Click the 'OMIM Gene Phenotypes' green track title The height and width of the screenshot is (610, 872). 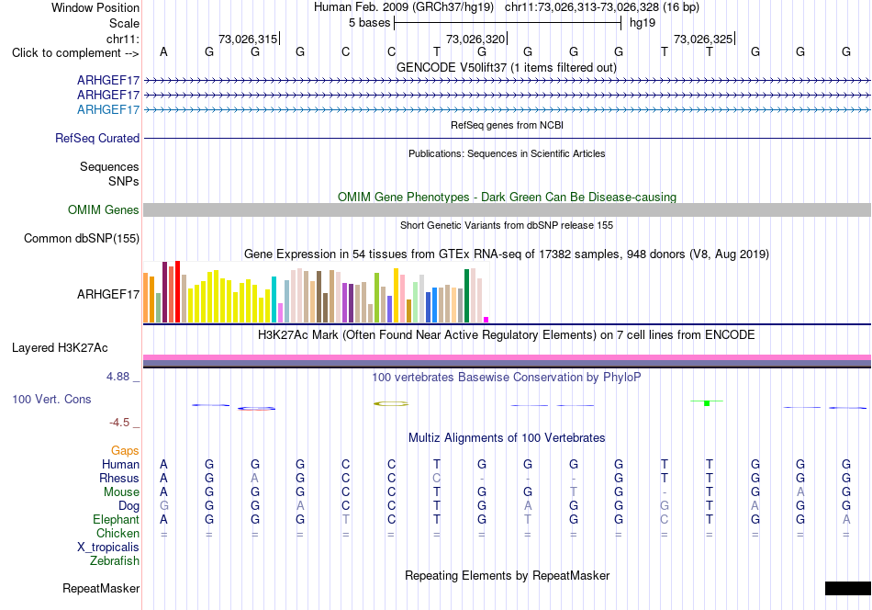[x=507, y=197]
